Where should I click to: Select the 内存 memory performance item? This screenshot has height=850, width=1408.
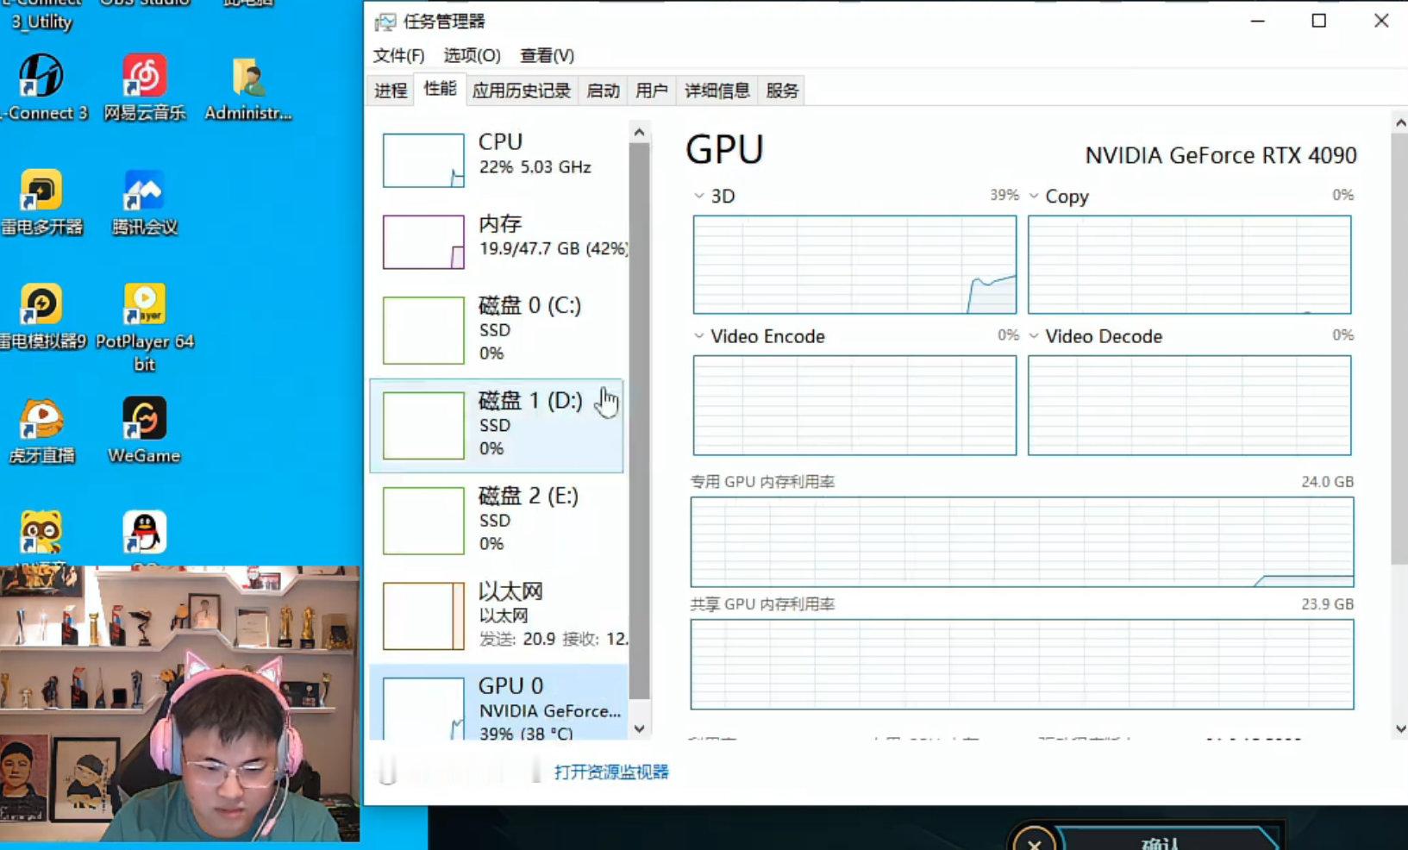498,241
